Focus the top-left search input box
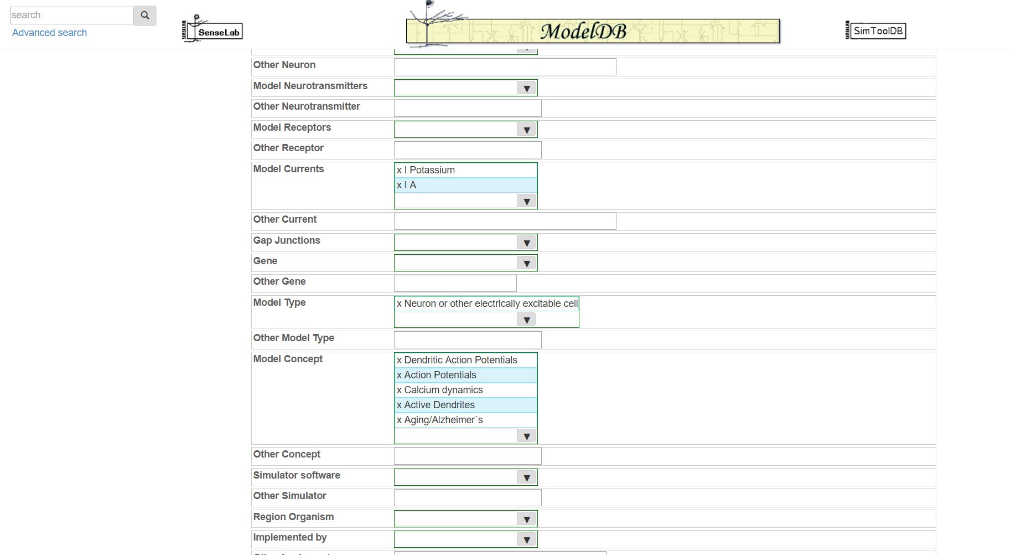The width and height of the screenshot is (1011, 555). [71, 16]
